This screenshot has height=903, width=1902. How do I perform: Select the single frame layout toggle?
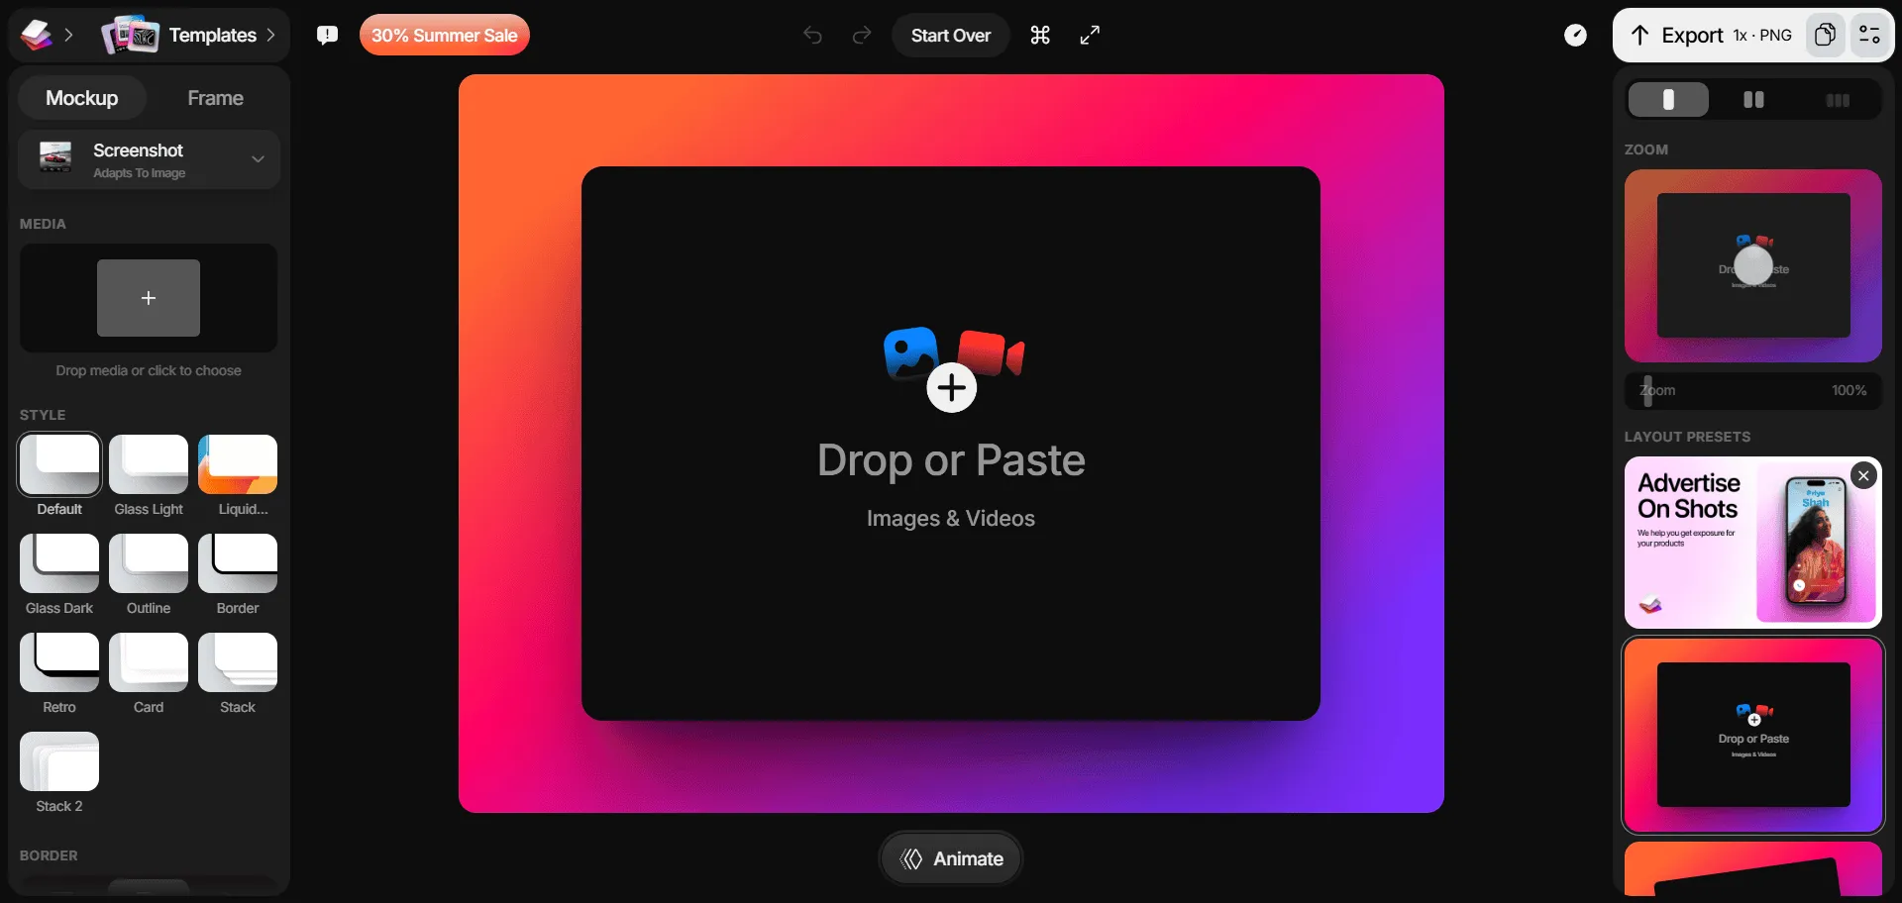1668,99
